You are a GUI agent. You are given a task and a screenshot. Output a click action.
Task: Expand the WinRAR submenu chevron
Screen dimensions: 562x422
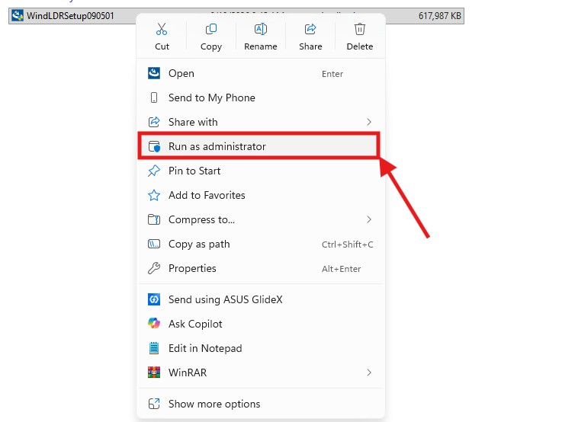[x=369, y=372]
